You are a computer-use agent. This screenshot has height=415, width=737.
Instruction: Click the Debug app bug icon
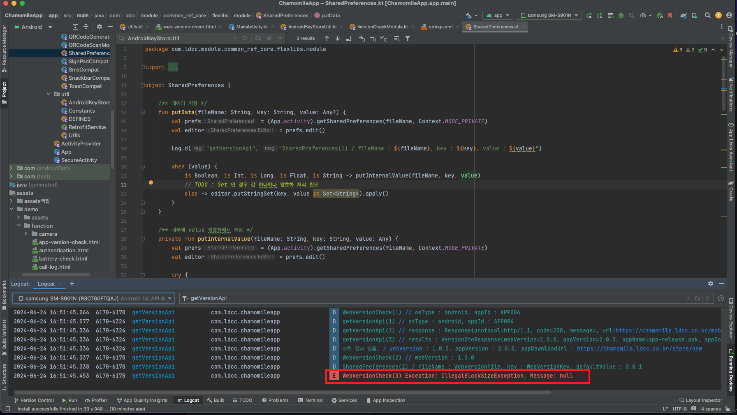pos(621,16)
